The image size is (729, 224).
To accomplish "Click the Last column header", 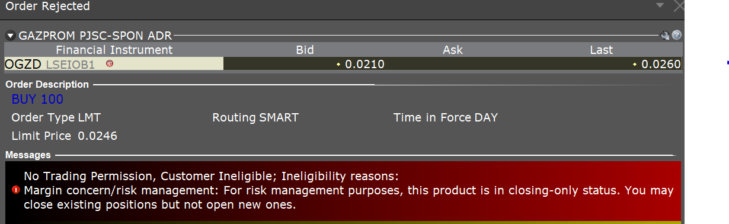I will pos(601,50).
